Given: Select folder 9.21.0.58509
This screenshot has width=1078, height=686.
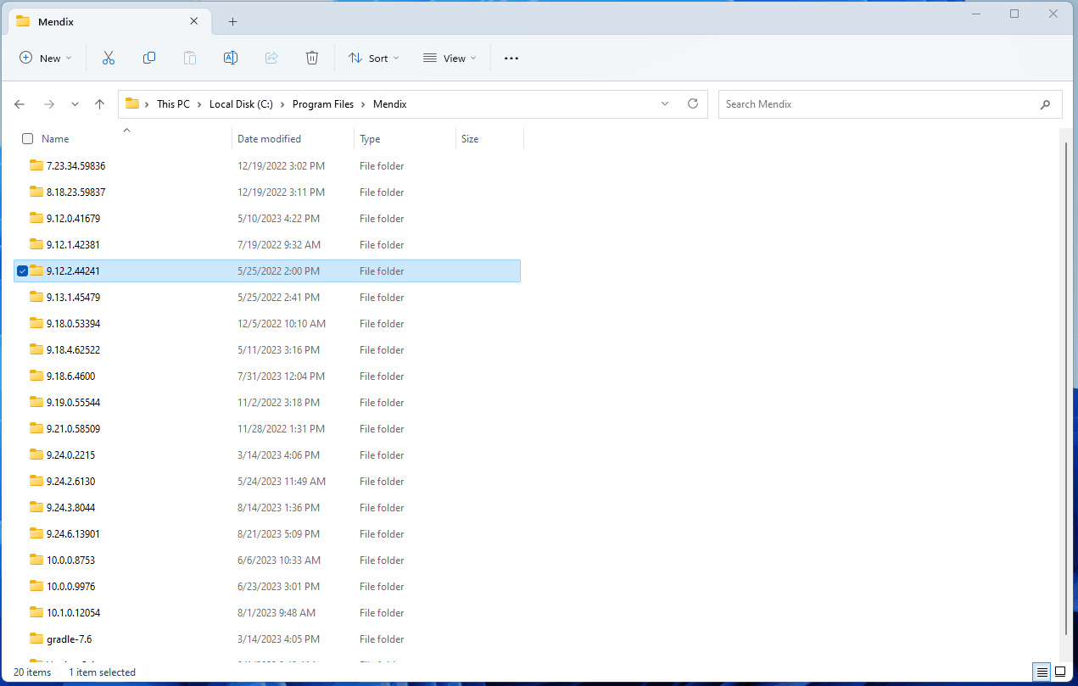Looking at the screenshot, I should tap(268, 428).
